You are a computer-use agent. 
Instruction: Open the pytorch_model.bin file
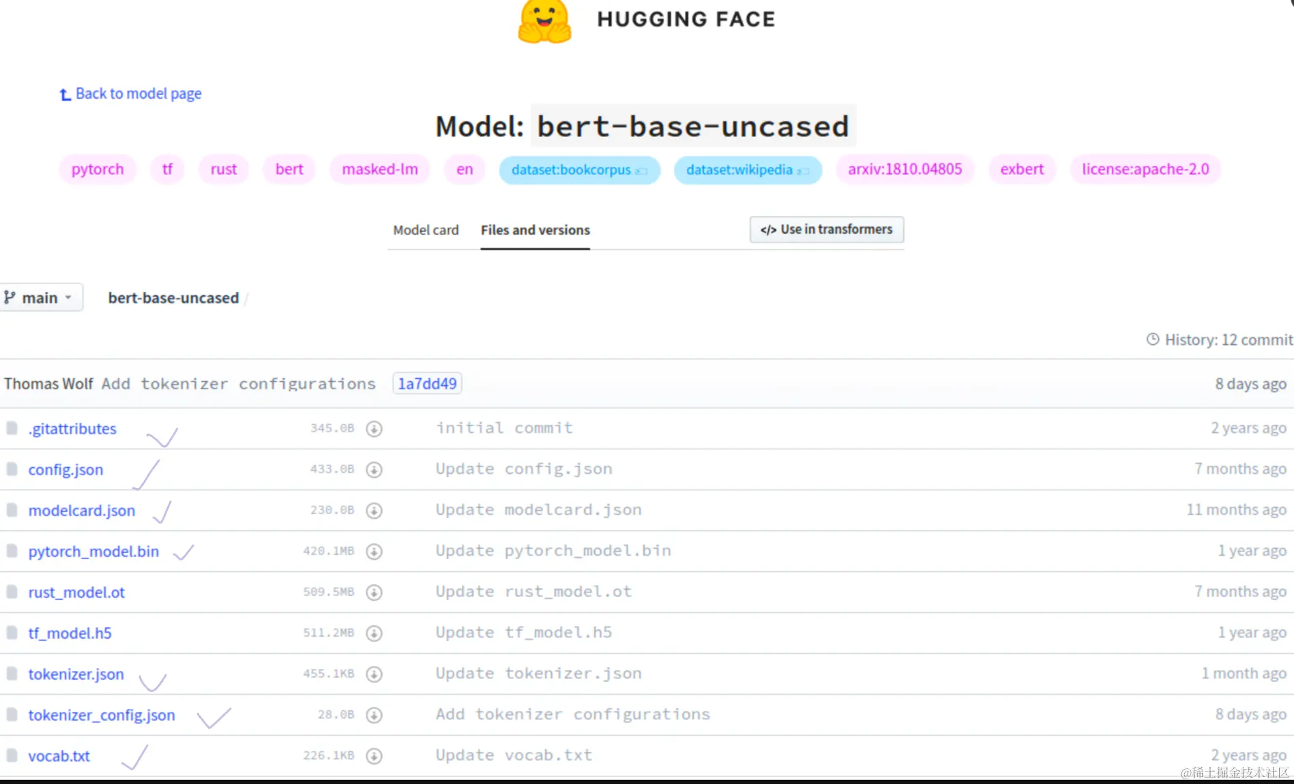93,552
